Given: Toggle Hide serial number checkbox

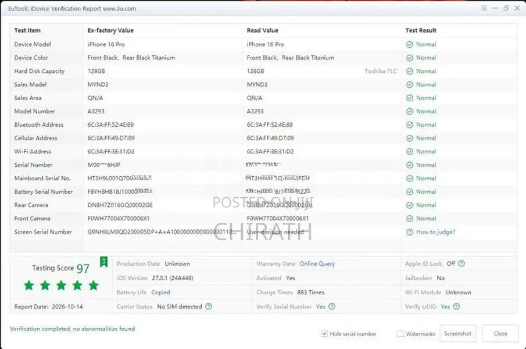Looking at the screenshot, I should 324,333.
